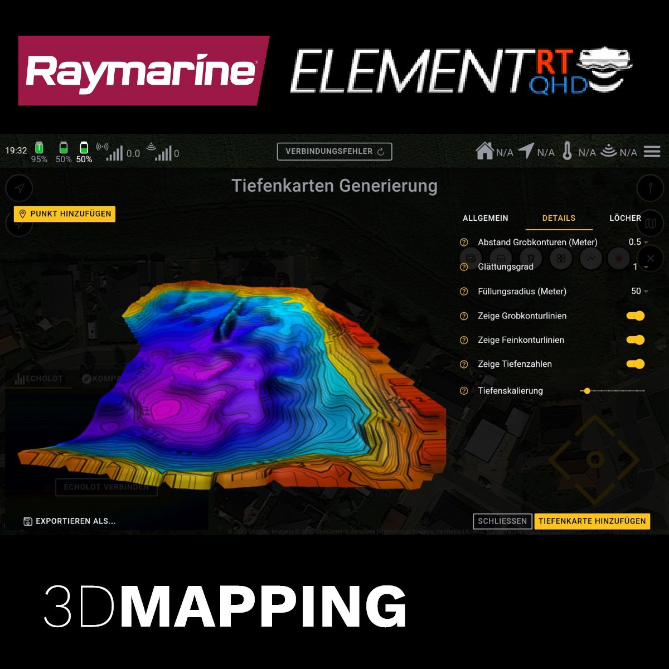Click the battery icon showing 95%
669x669 pixels.
pos(39,148)
